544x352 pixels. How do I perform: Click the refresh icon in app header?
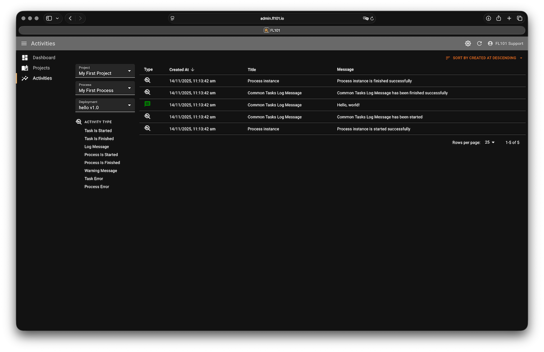(x=479, y=43)
